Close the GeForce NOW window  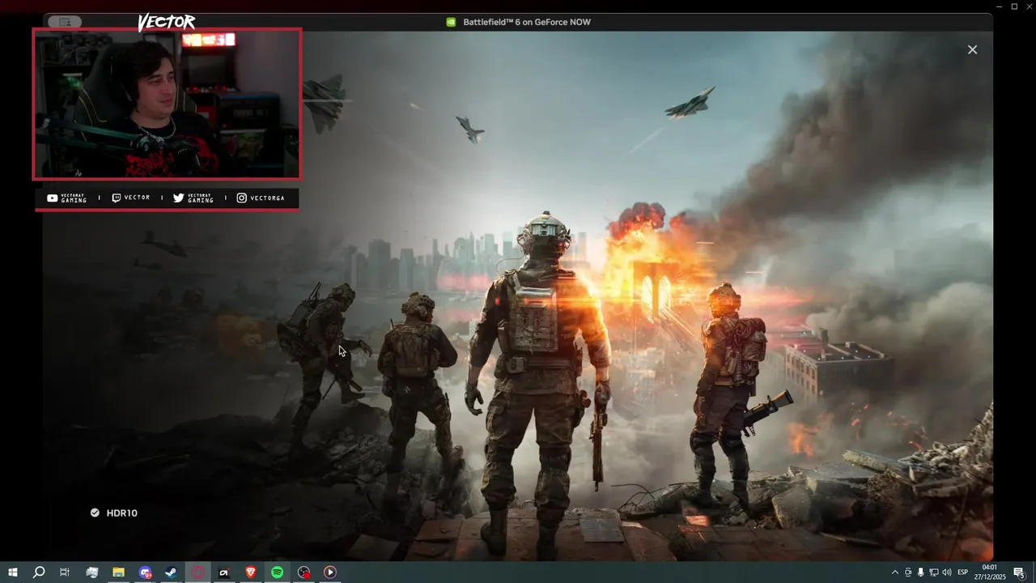click(1029, 6)
